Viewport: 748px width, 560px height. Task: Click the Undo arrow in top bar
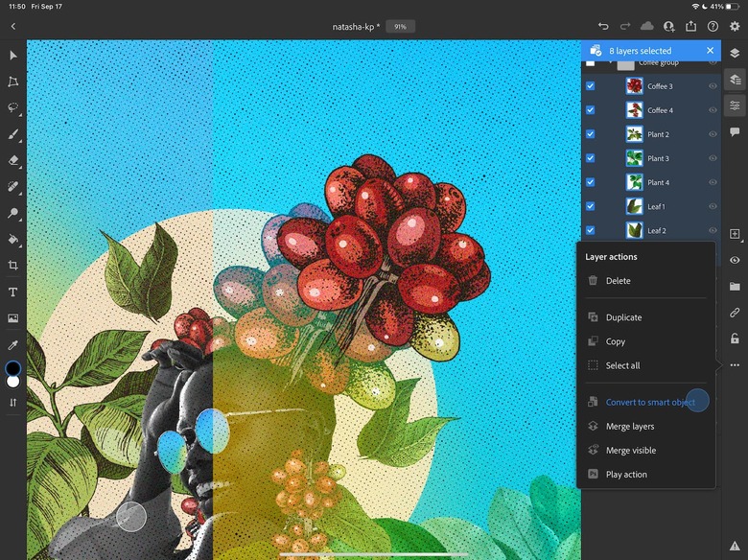coord(603,27)
